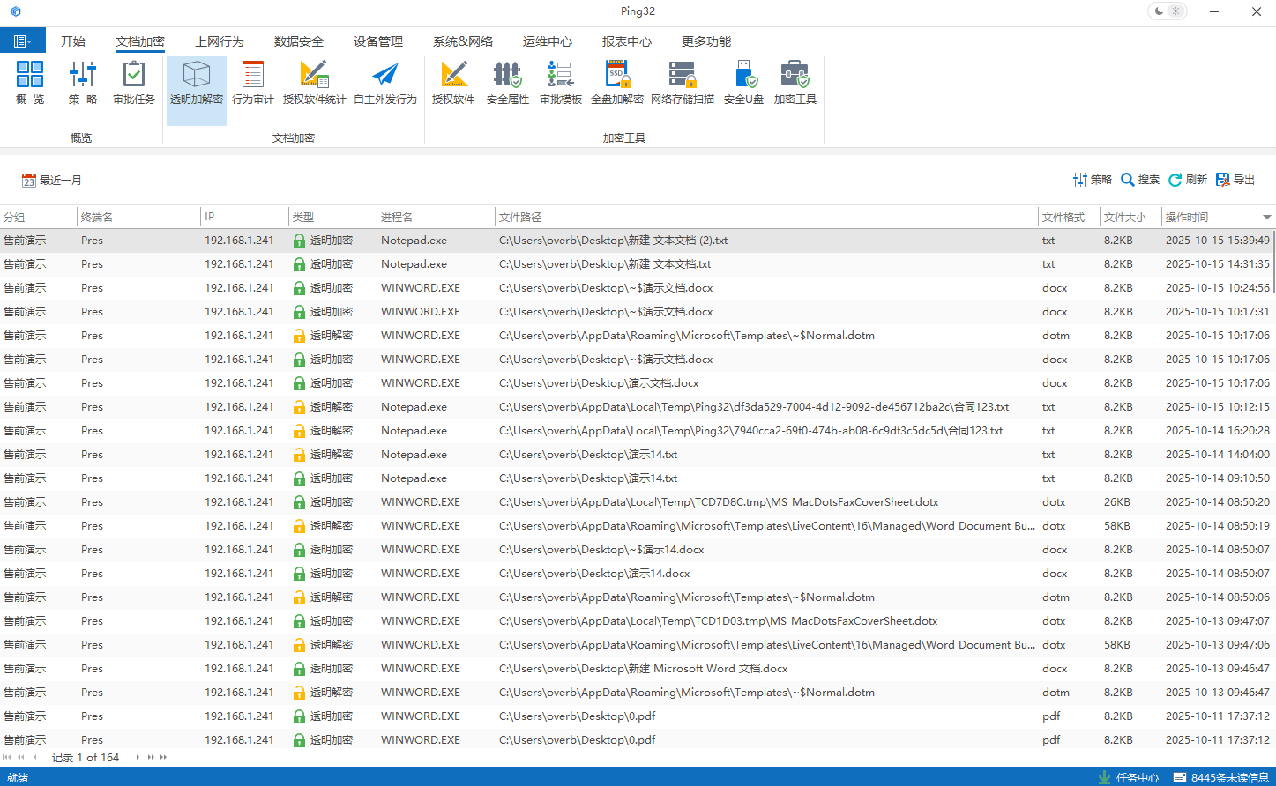Toggle the dark/light theme switch
The width and height of the screenshot is (1276, 786).
click(1168, 11)
